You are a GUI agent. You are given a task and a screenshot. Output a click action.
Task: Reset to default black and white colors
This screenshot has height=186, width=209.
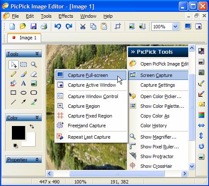[16, 146]
